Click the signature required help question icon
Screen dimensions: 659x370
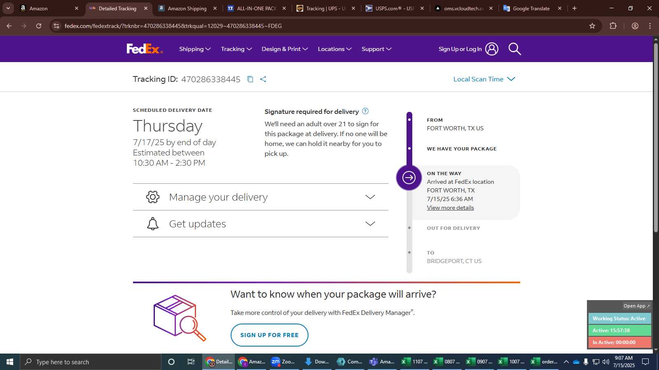365,111
